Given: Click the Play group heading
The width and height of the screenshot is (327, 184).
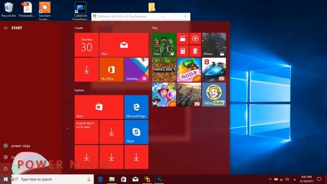Looking at the screenshot, I should tap(155, 28).
